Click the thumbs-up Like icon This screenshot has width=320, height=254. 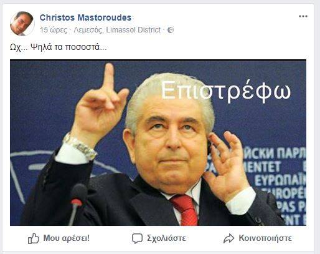pyautogui.click(x=34, y=238)
